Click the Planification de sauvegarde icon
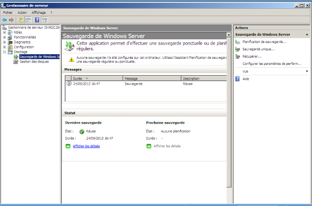Screen dimensions: 312x206 238,42
